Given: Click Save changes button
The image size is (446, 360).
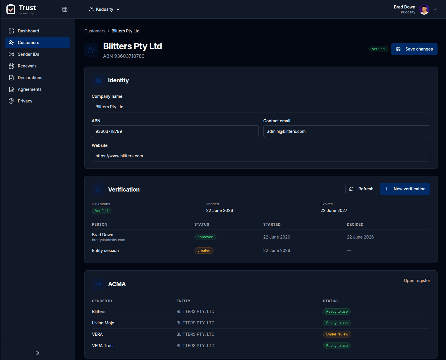Looking at the screenshot, I should coord(414,49).
